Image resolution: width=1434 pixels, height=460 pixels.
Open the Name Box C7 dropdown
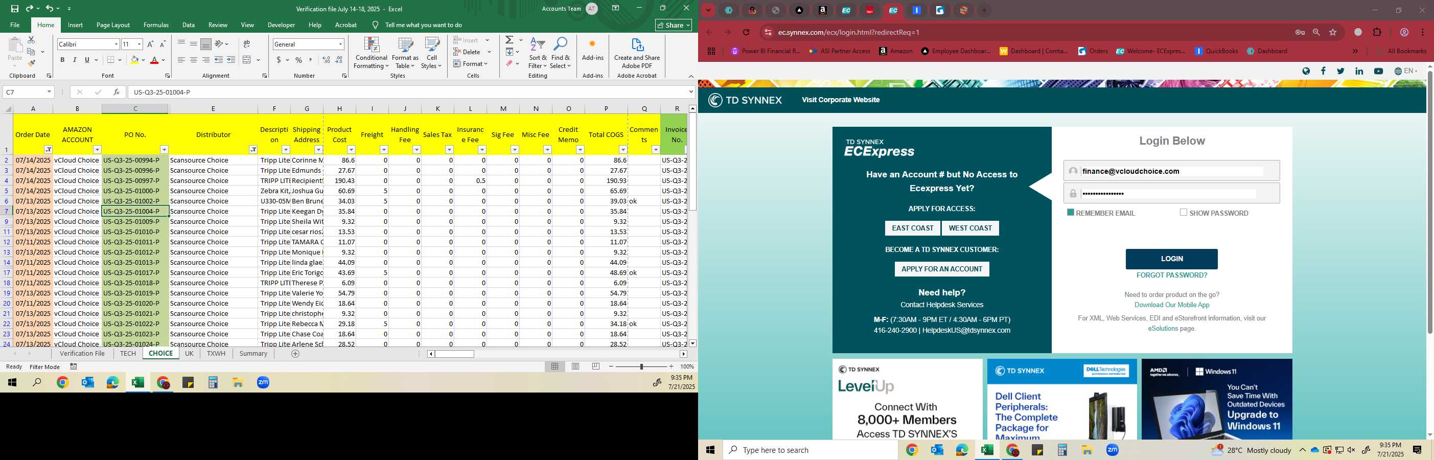[x=49, y=92]
